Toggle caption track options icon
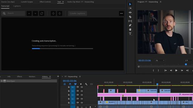193x108 pixels. (x=91, y=84)
